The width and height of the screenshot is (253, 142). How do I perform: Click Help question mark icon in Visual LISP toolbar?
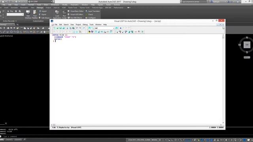142,32
